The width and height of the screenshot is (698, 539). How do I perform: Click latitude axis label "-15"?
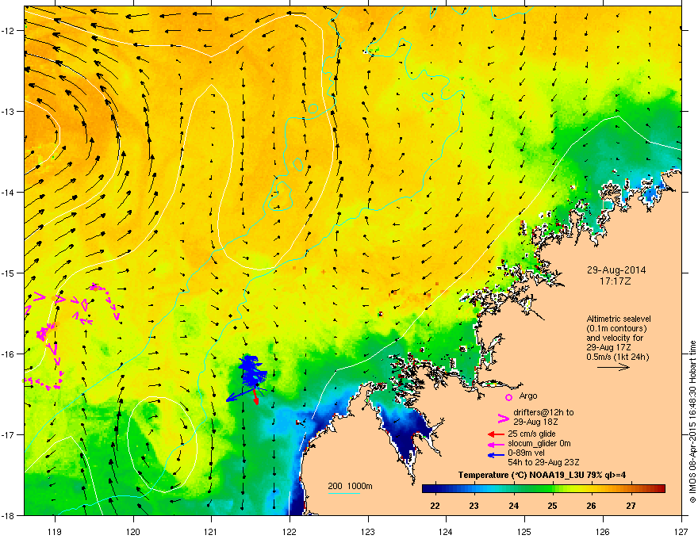point(8,273)
